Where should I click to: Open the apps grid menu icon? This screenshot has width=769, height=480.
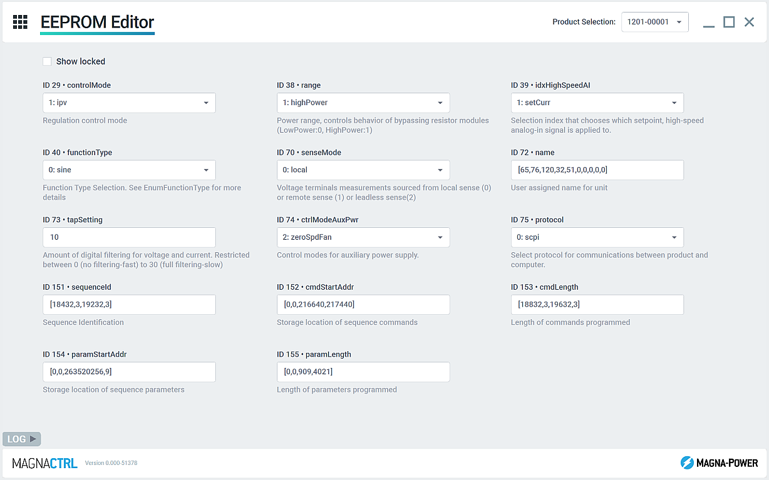[x=20, y=22]
